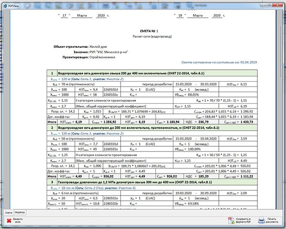286x229 pixels.
Task: Click the end date 30.09.2020
Action: pyautogui.click(x=208, y=193)
